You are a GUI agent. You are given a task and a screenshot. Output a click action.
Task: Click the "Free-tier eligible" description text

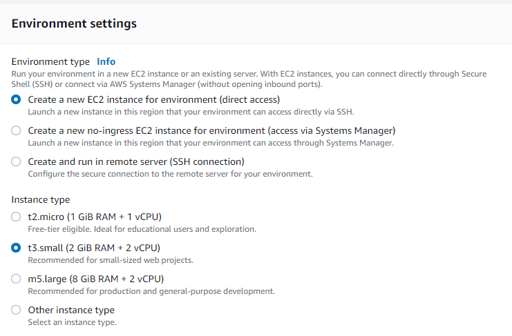[x=142, y=229]
